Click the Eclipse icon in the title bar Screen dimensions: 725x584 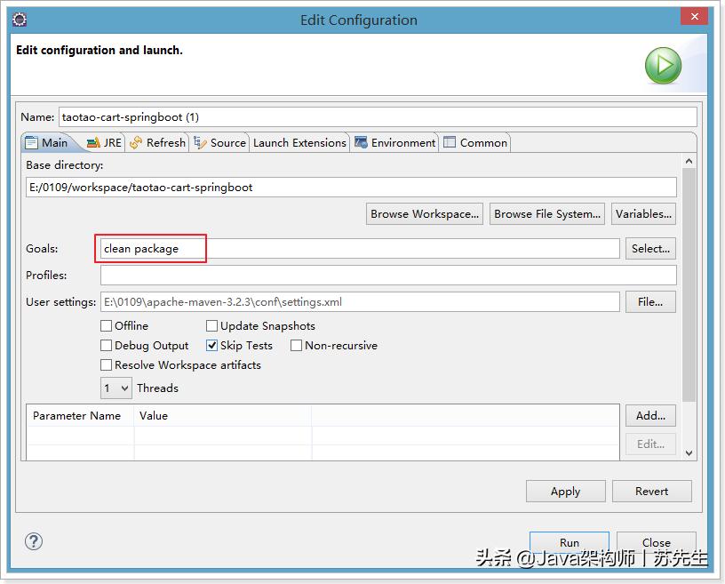pos(19,18)
